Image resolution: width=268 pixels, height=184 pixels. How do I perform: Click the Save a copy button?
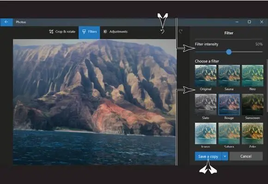pyautogui.click(x=208, y=156)
